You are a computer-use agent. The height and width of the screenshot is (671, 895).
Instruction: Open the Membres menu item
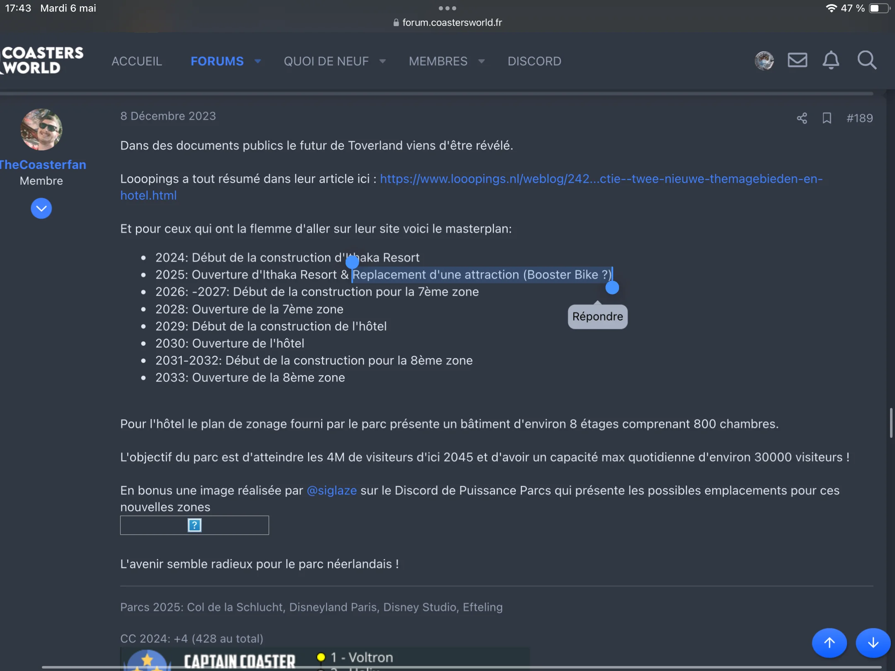point(438,61)
